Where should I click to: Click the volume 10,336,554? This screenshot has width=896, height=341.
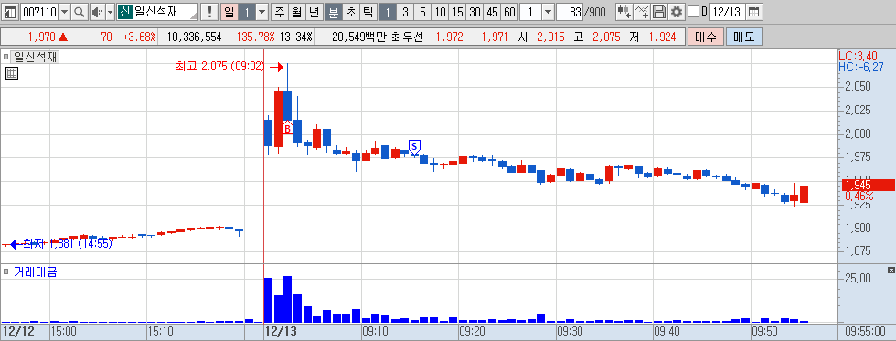click(194, 37)
